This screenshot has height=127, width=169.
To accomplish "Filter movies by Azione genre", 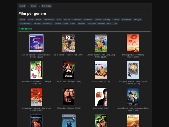I will point(22,20).
